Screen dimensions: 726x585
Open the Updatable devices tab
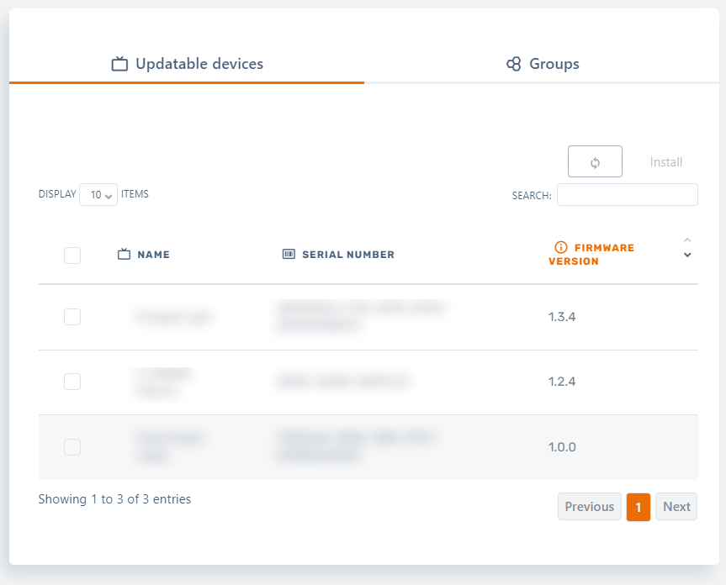tap(188, 64)
